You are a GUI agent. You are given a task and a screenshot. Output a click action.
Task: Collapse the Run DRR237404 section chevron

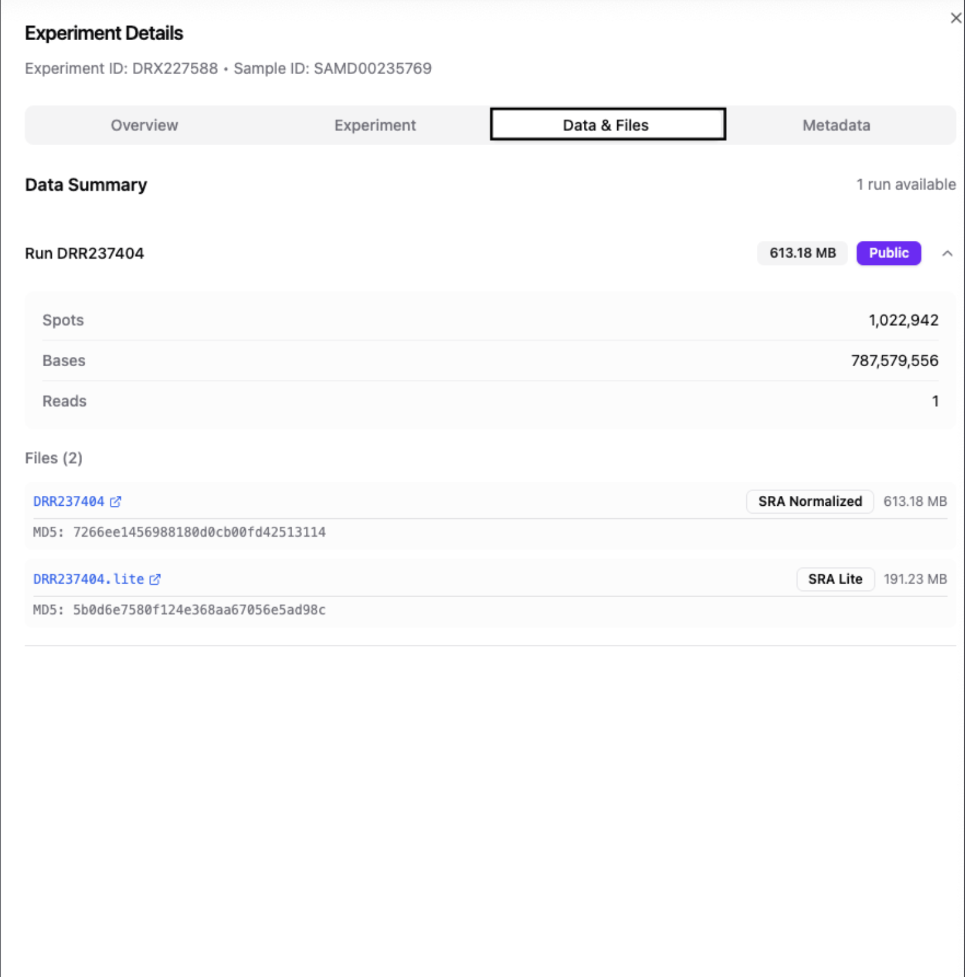(946, 254)
